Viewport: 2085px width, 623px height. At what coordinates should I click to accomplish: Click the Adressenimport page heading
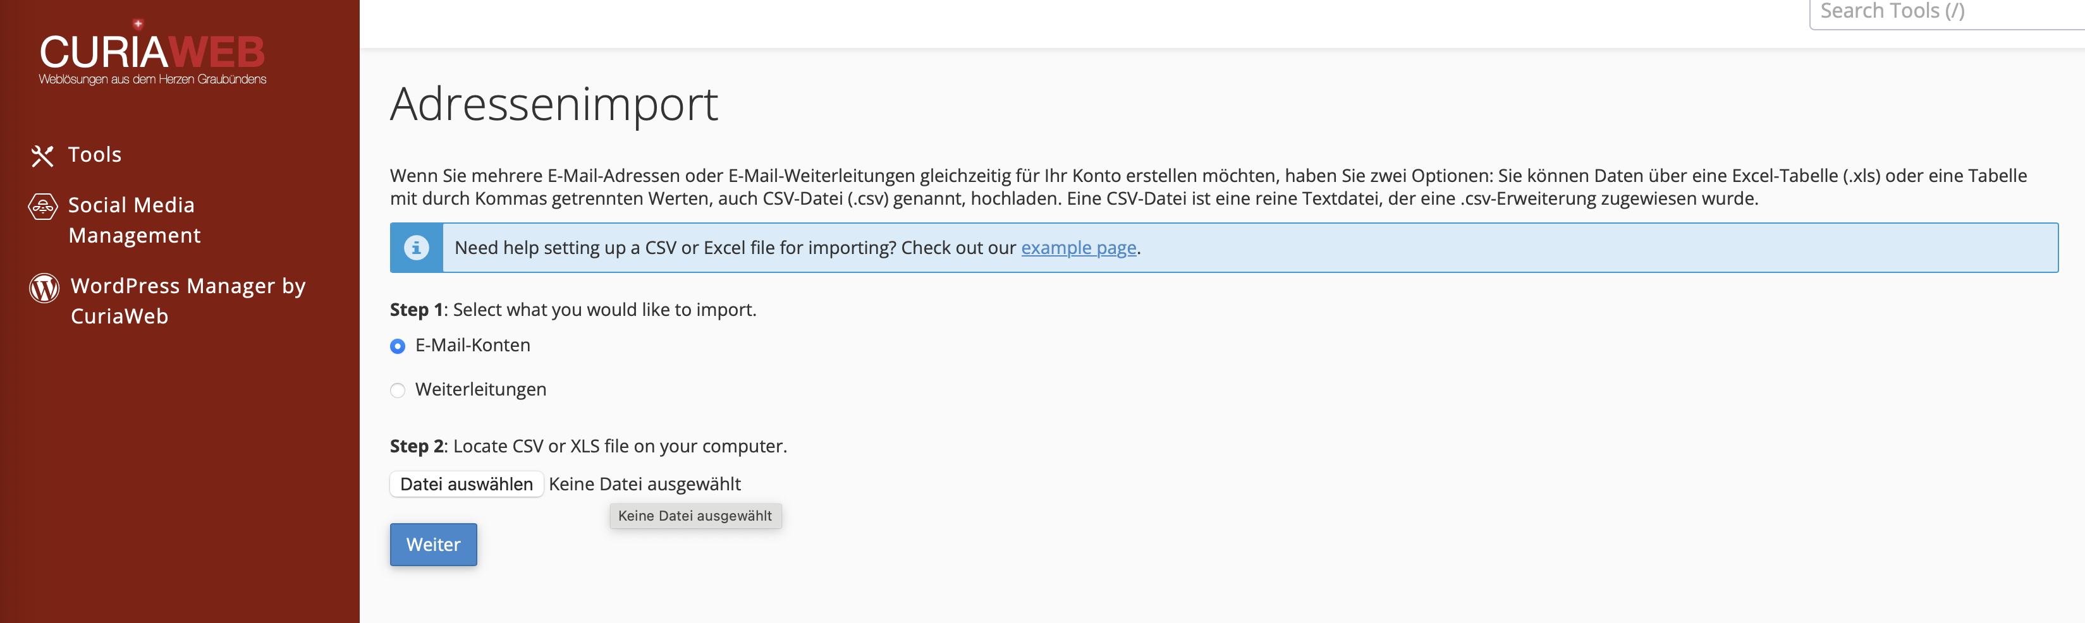(x=554, y=104)
